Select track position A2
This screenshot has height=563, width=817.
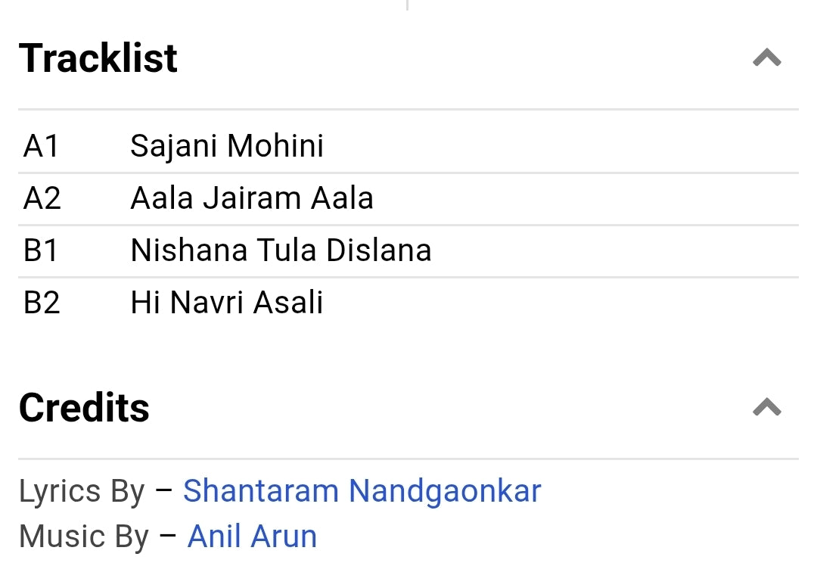42,198
